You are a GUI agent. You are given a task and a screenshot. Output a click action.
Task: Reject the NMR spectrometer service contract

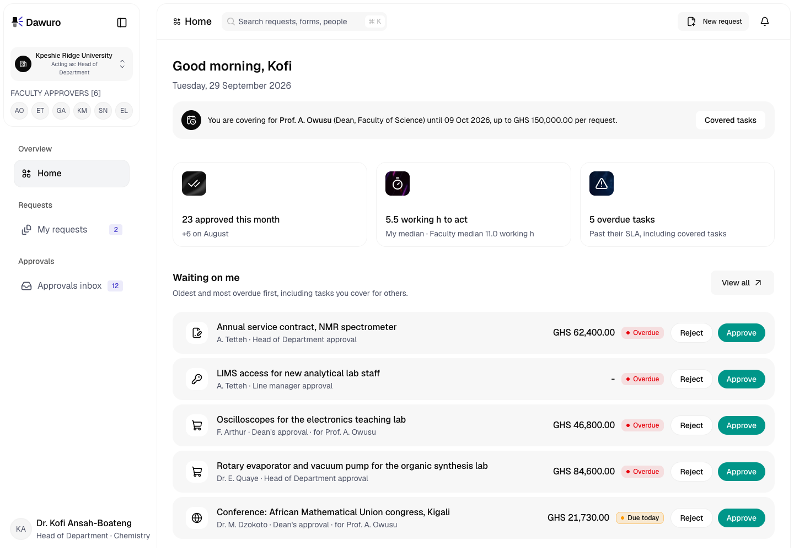pyautogui.click(x=691, y=333)
